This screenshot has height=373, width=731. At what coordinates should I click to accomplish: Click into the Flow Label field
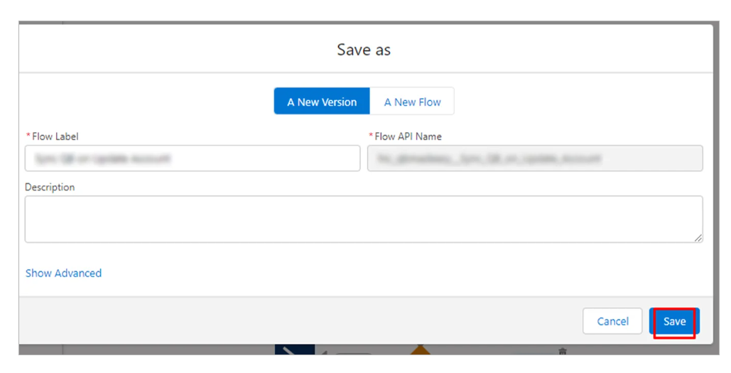click(193, 158)
